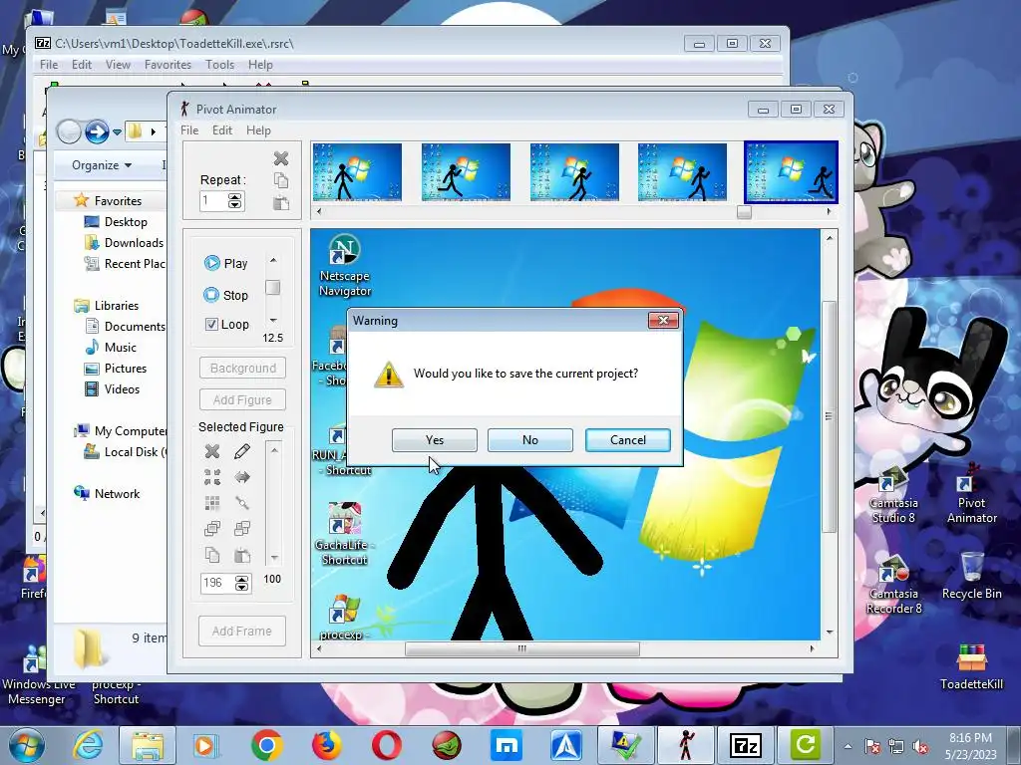Click the ToadetteKill desktop icon

[971, 666]
